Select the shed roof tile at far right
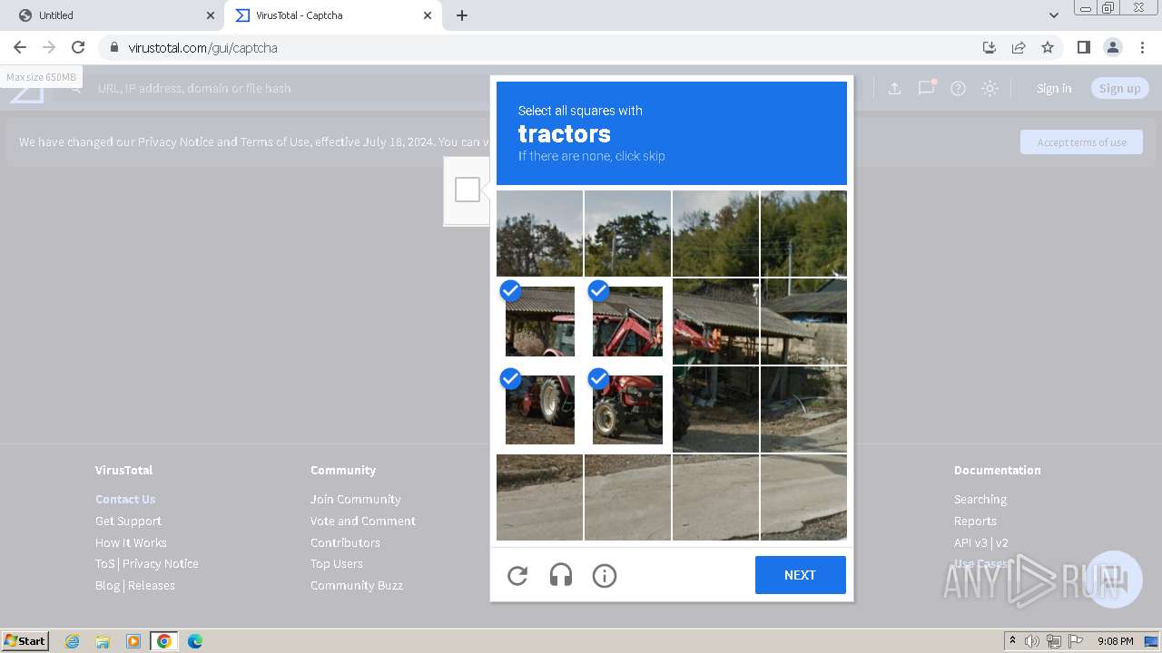The image size is (1162, 653). [803, 321]
